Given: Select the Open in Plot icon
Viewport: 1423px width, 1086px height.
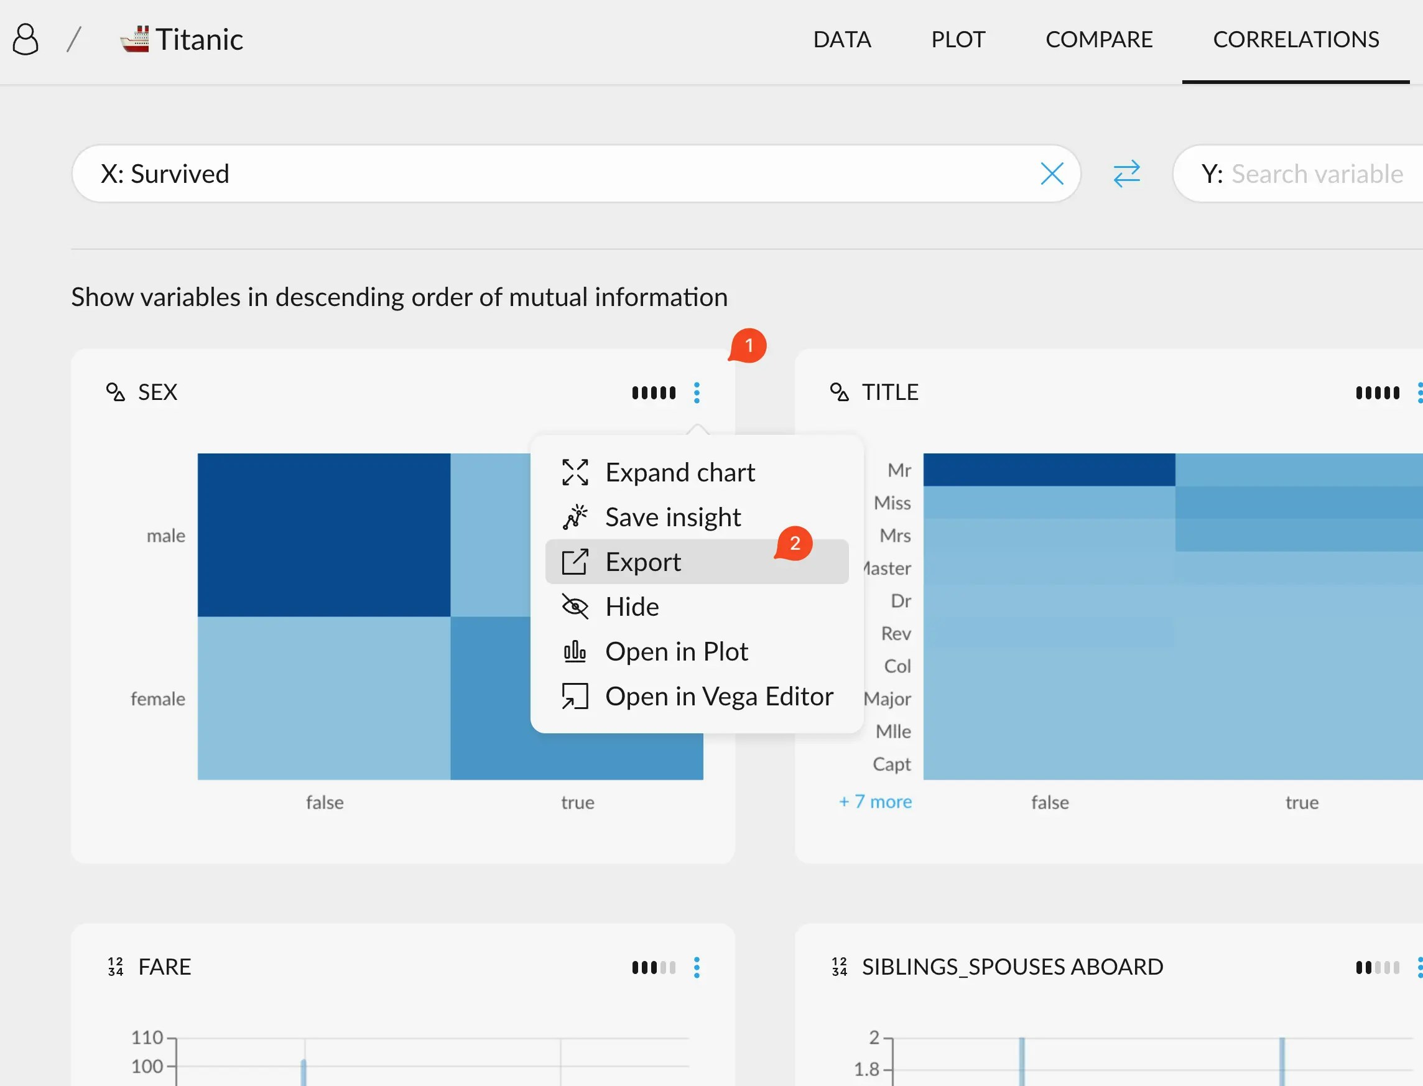Looking at the screenshot, I should pyautogui.click(x=575, y=651).
